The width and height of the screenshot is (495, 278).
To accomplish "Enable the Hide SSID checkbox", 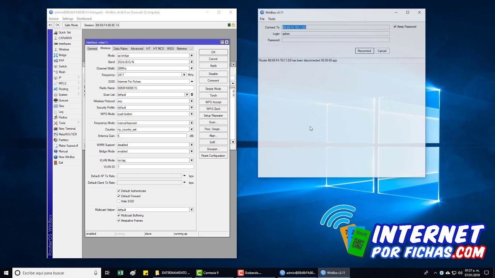I will click(119, 201).
